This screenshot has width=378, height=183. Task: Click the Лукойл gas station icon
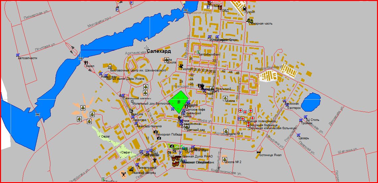coord(245,8)
